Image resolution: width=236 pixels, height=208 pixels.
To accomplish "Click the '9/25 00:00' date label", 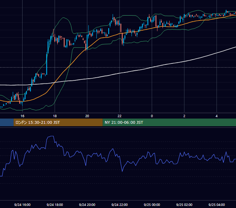I will [x=152, y=205].
